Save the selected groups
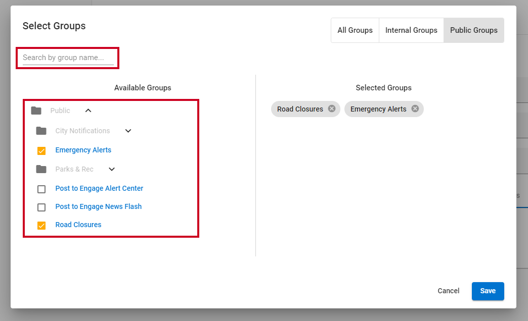The width and height of the screenshot is (528, 321). 488,291
